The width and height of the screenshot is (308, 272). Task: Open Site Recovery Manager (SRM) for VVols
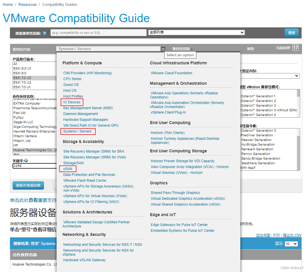94,157
